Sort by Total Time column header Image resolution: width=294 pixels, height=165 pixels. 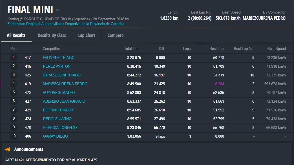pos(132,49)
